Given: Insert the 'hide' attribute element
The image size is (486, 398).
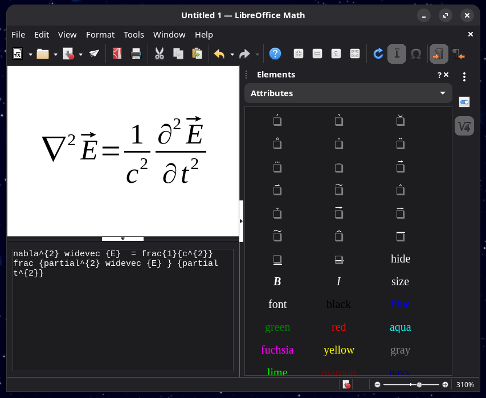Looking at the screenshot, I should coord(400,259).
